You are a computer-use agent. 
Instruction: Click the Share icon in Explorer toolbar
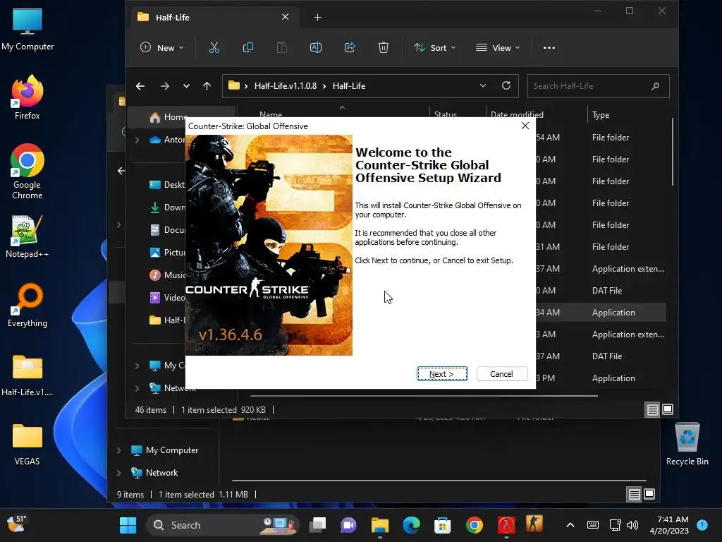350,47
